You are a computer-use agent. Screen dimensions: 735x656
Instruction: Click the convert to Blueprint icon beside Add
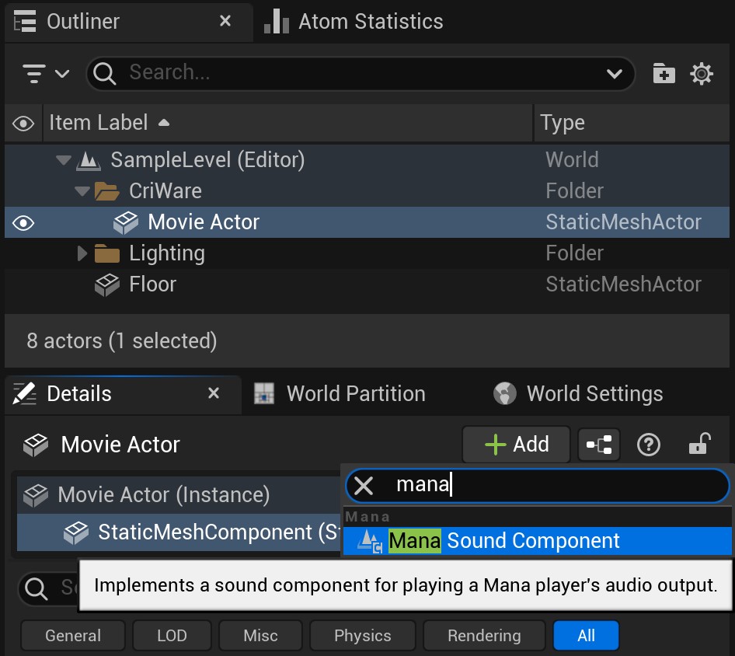click(x=598, y=444)
